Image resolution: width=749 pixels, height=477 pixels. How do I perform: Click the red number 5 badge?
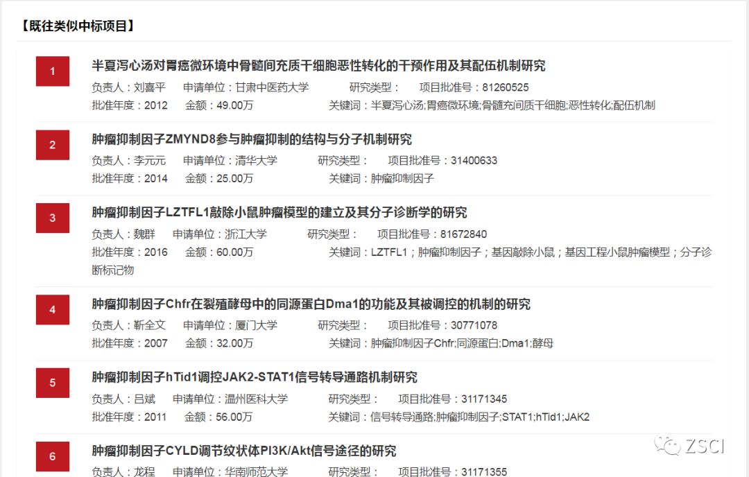pyautogui.click(x=53, y=383)
